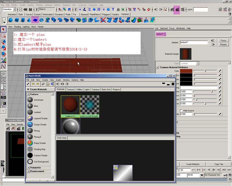The image size is (232, 186).
Task: Choose the arrow Select tool in toolbox
Action: (x=3, y=30)
